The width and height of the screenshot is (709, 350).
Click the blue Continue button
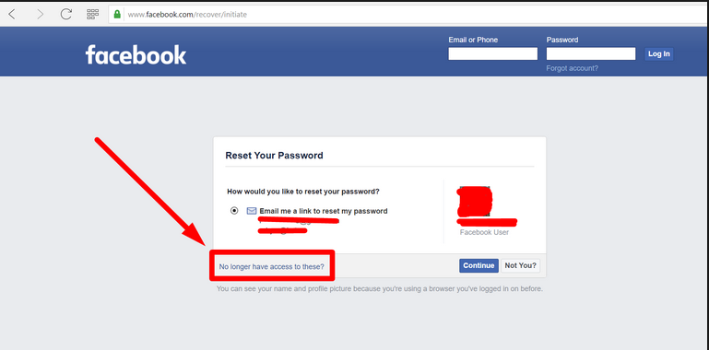(x=479, y=265)
